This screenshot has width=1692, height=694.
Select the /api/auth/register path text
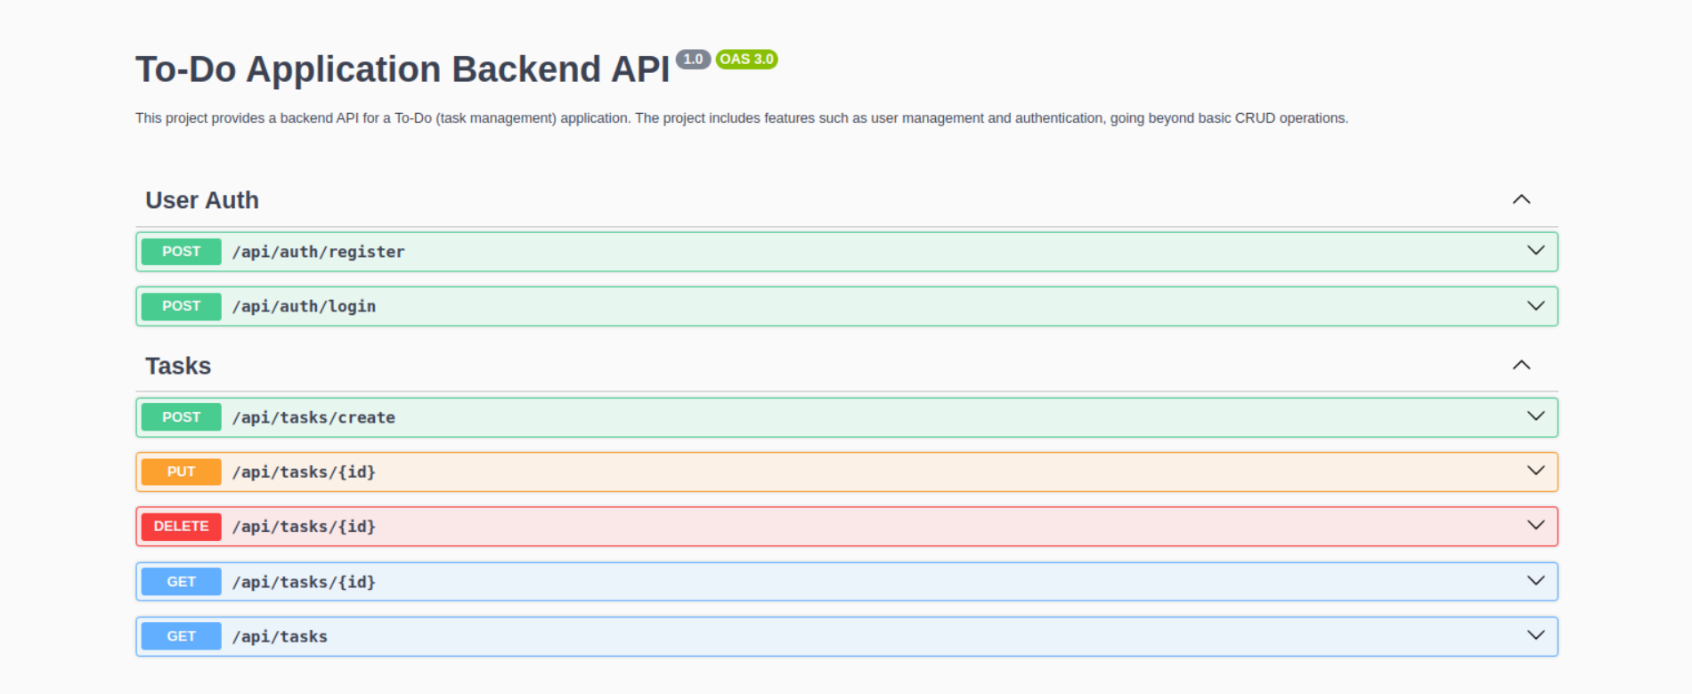click(318, 252)
